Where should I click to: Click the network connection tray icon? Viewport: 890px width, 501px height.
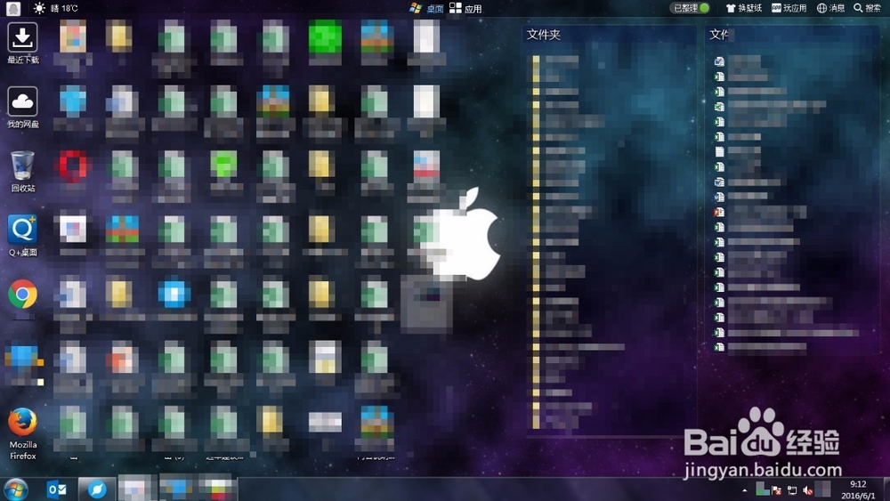(792, 490)
